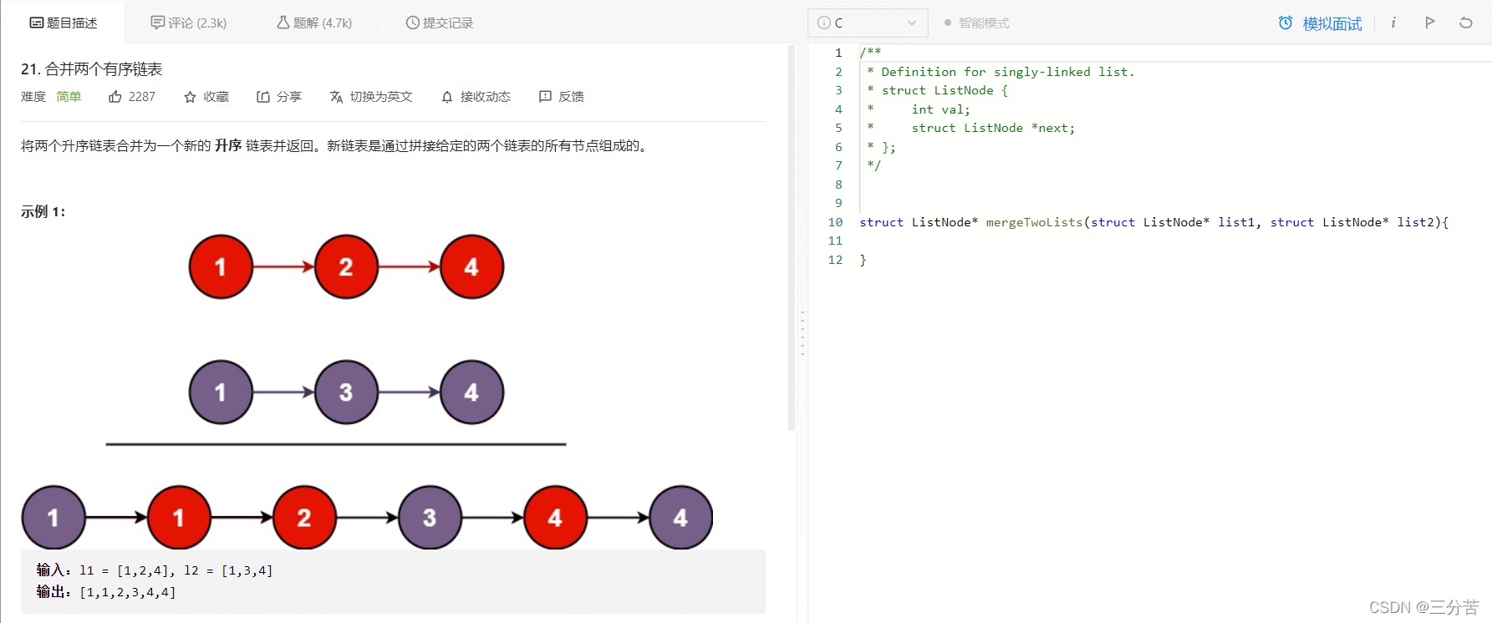Viewport: 1492px width, 623px height.
Task: Open the solutions (4.7k) tab
Action: click(314, 23)
